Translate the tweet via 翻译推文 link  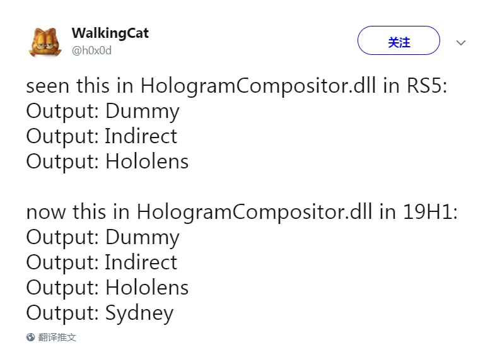pyautogui.click(x=57, y=337)
